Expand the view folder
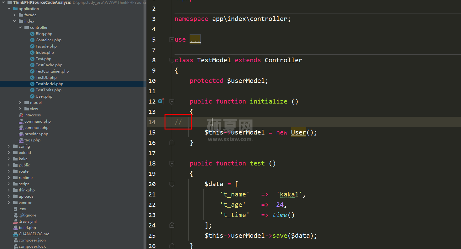 [x=20, y=109]
